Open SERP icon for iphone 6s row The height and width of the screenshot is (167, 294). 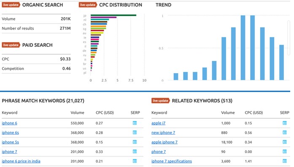(x=135, y=133)
